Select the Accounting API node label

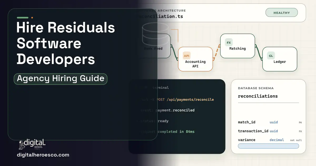coord(195,64)
